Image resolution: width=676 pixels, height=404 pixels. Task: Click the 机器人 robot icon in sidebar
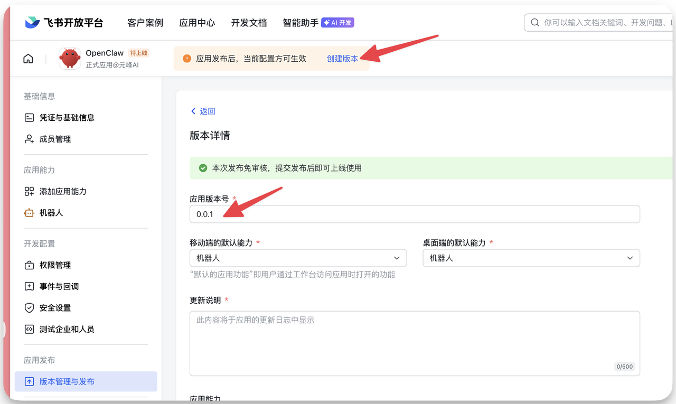click(x=30, y=213)
